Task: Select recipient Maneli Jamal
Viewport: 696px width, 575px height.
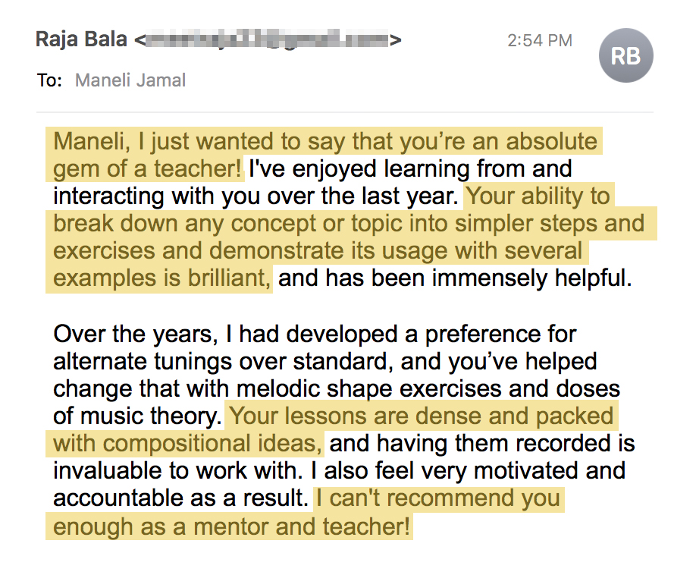Action: 130,80
